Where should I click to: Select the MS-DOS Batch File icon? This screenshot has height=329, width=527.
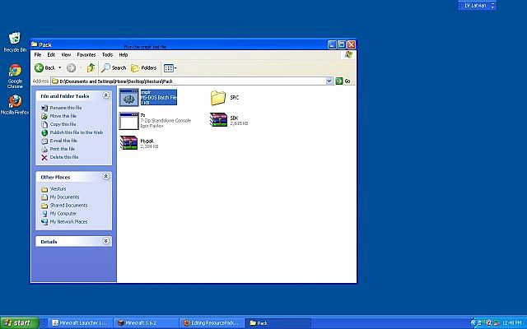click(x=128, y=98)
